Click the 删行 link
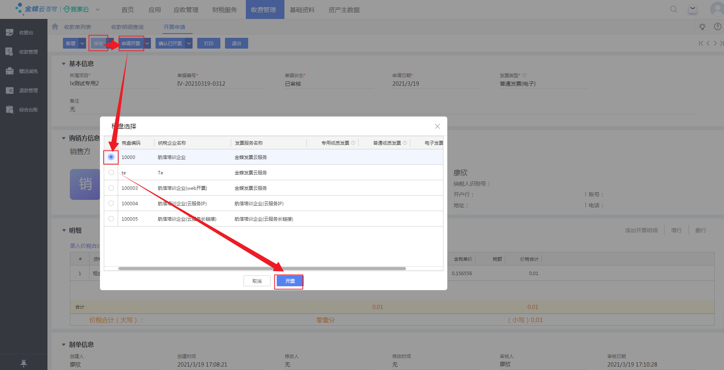724x370 pixels. (701, 230)
